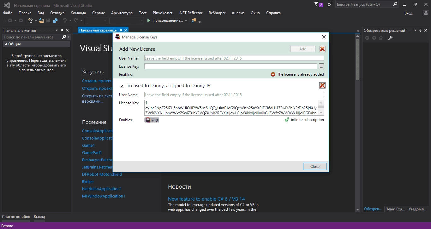Click the Save All toolbar icon
This screenshot has width=431, height=229.
[x=55, y=20]
